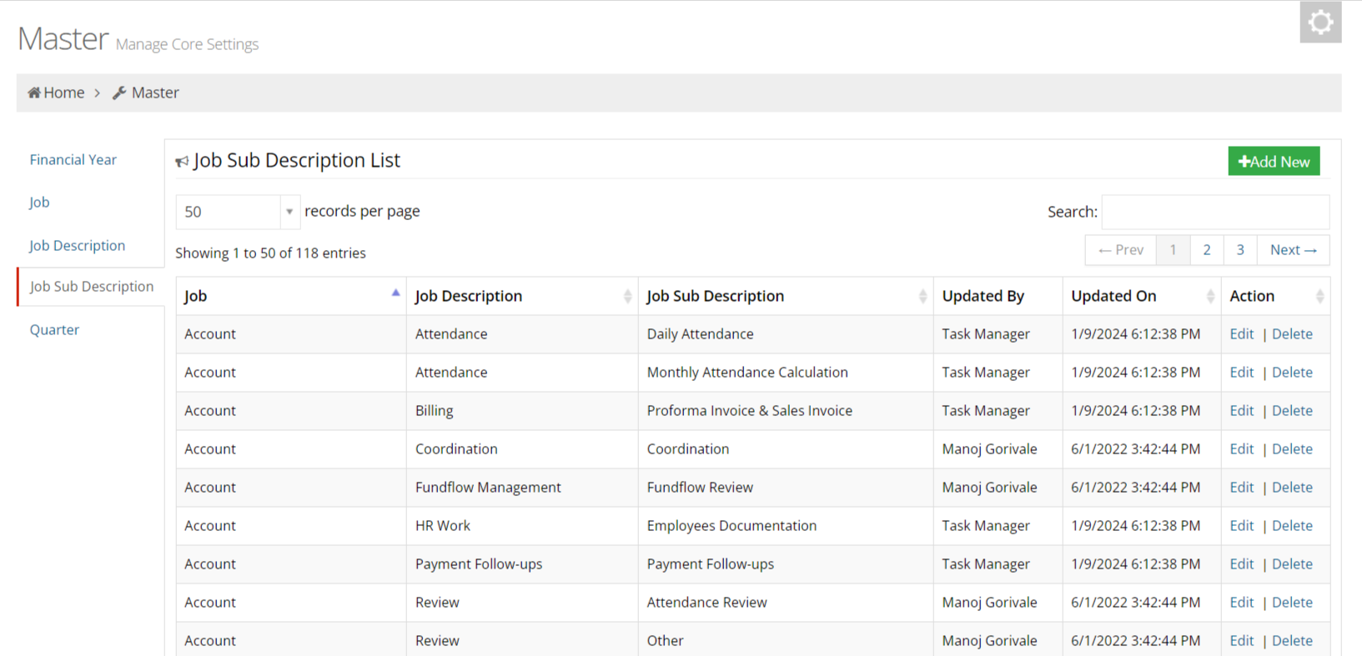Delete the Other sub description row
The image size is (1362, 656).
coord(1292,640)
